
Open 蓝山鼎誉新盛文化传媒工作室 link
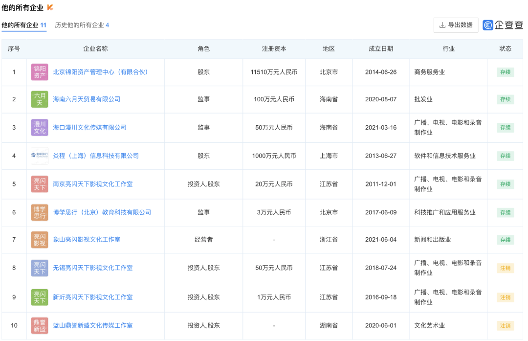pos(92,326)
